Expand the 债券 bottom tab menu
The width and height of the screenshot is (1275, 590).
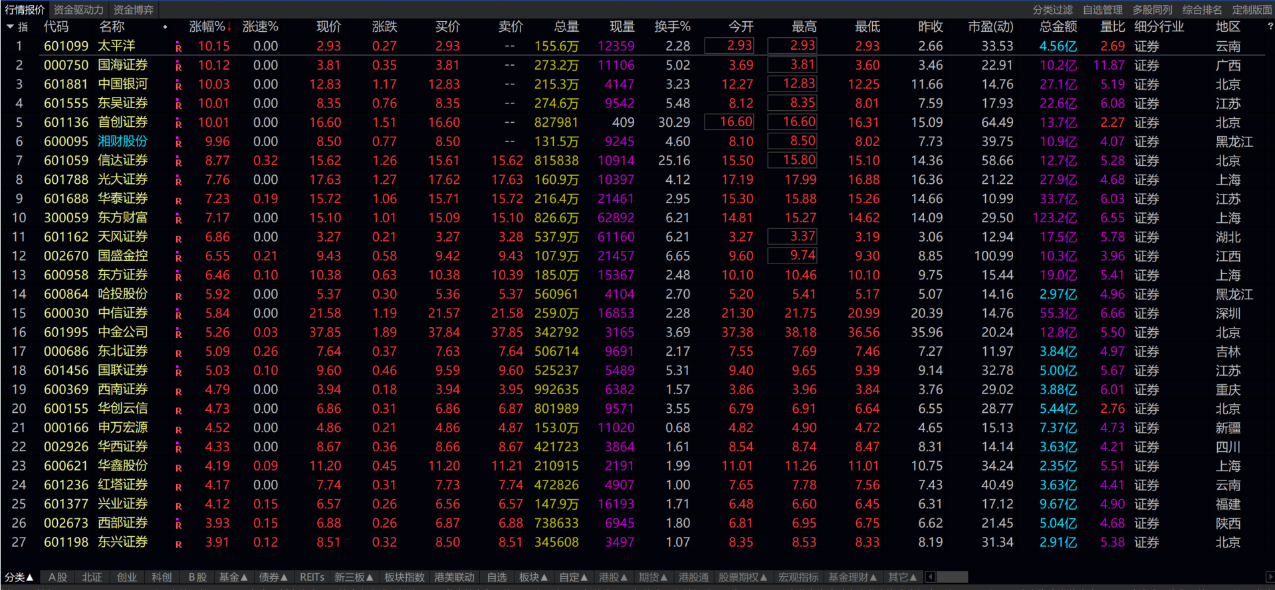pos(273,577)
